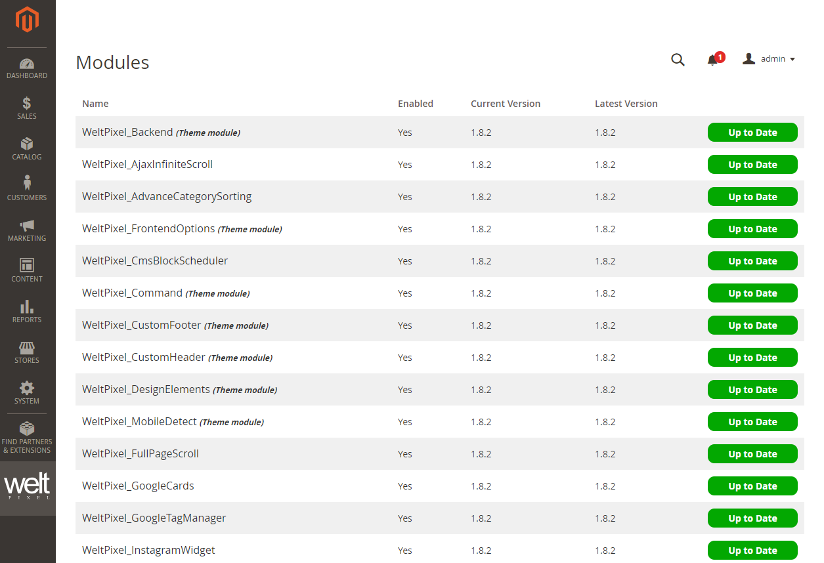Select the WeltPixel_Backend module name

[x=127, y=132]
